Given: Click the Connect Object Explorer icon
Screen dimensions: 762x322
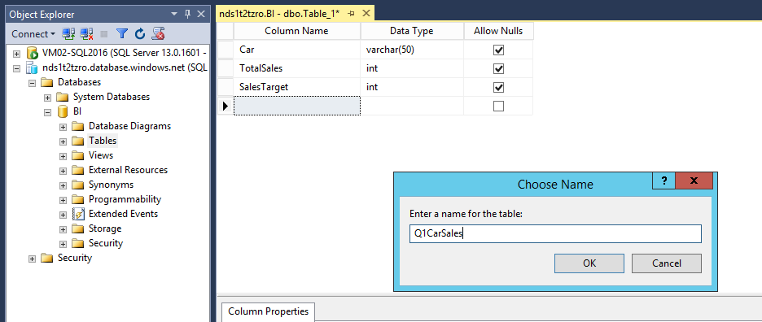Looking at the screenshot, I should click(68, 33).
